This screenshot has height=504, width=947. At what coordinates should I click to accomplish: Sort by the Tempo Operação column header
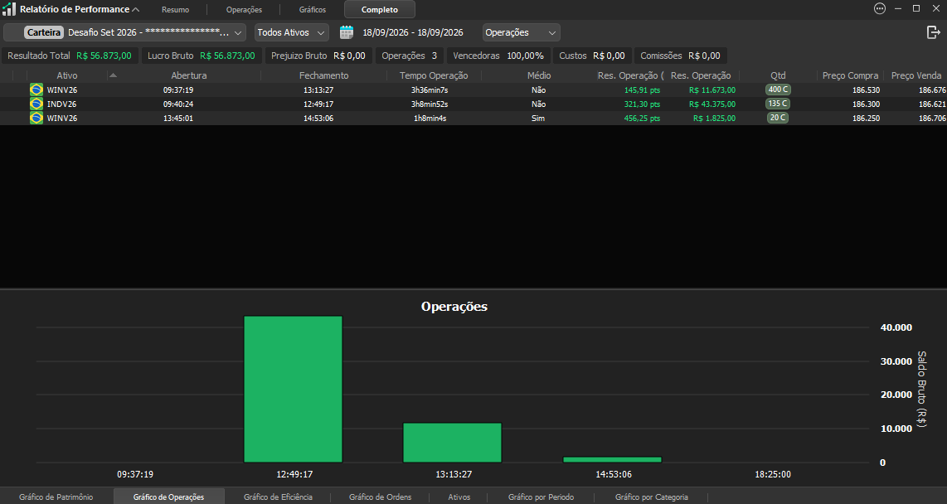pyautogui.click(x=434, y=75)
